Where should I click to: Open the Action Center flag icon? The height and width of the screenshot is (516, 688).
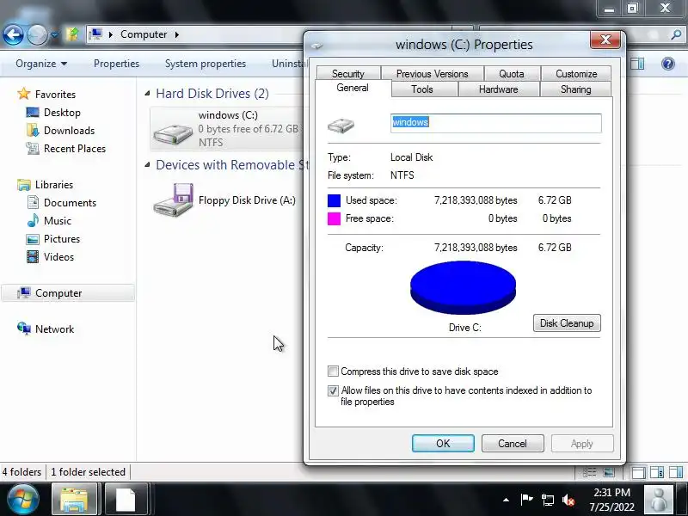[x=526, y=500]
